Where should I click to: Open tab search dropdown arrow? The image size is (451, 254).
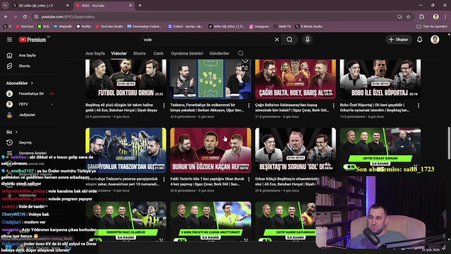[x=5, y=5]
